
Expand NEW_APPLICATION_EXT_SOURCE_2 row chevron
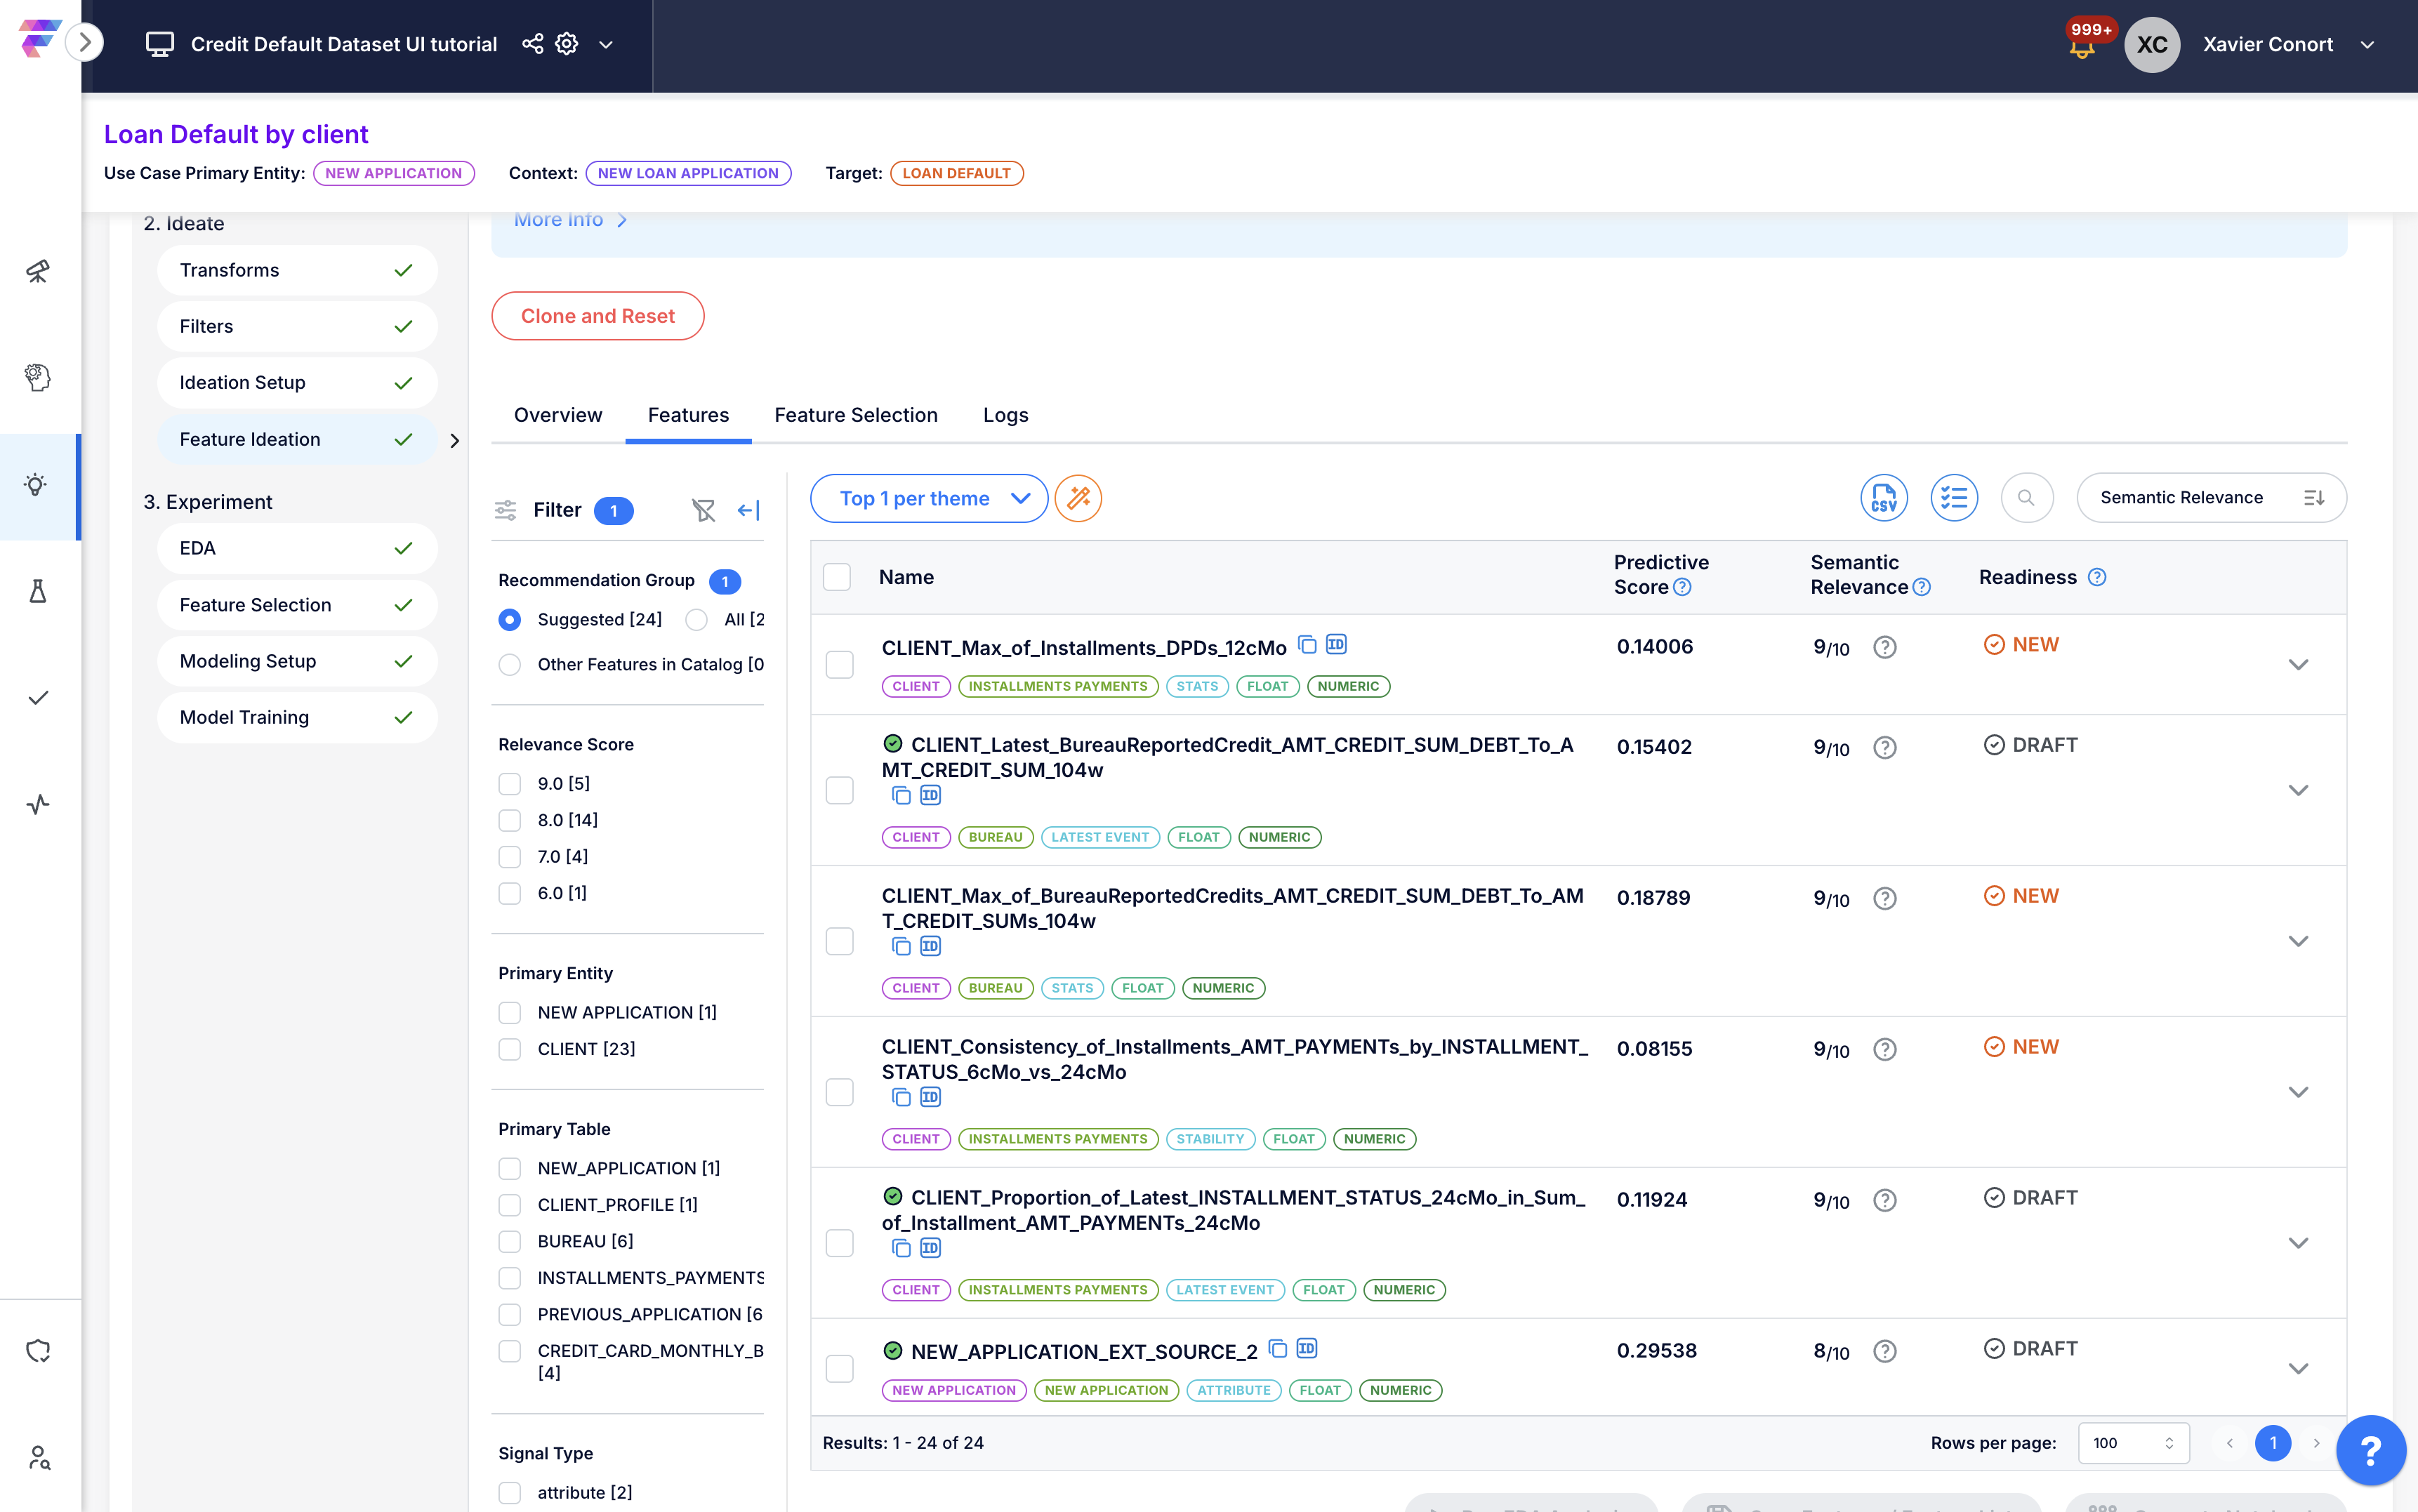[2298, 1368]
